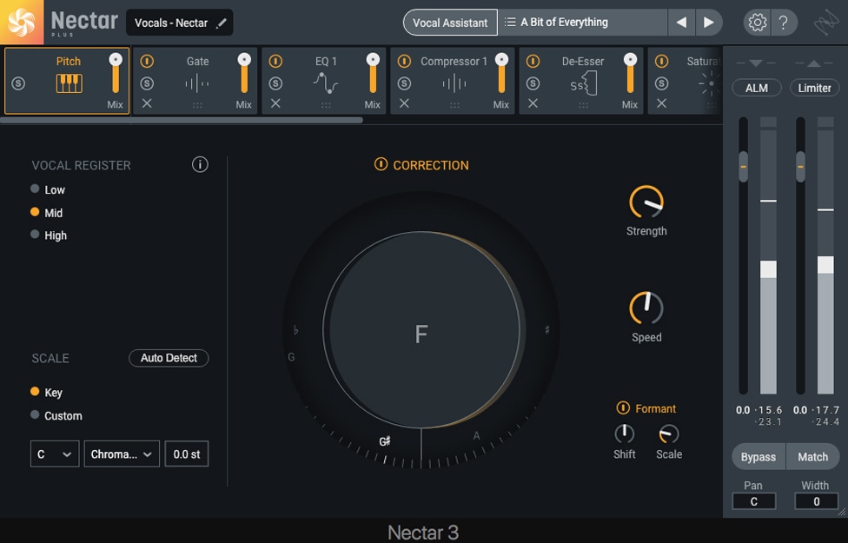Toggle the Formant power button

[623, 407]
